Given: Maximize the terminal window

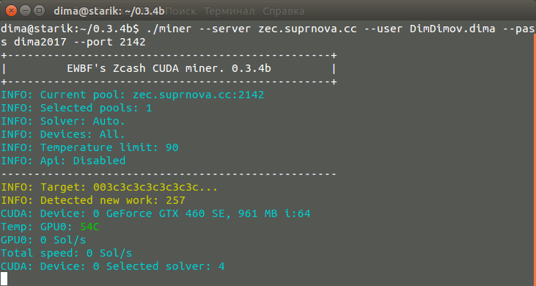Looking at the screenshot, I should coord(40,11).
